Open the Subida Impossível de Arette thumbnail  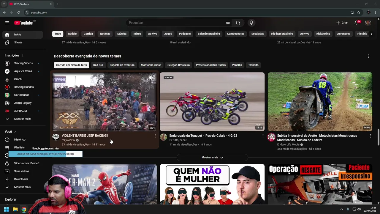(x=320, y=102)
